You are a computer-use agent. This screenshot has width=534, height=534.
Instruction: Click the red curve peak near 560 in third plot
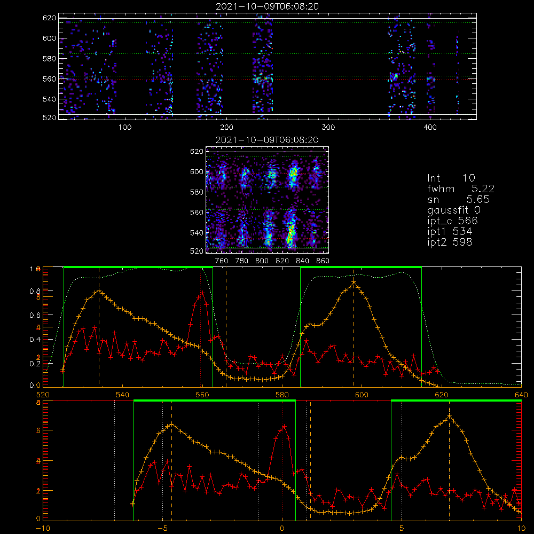pyautogui.click(x=202, y=293)
